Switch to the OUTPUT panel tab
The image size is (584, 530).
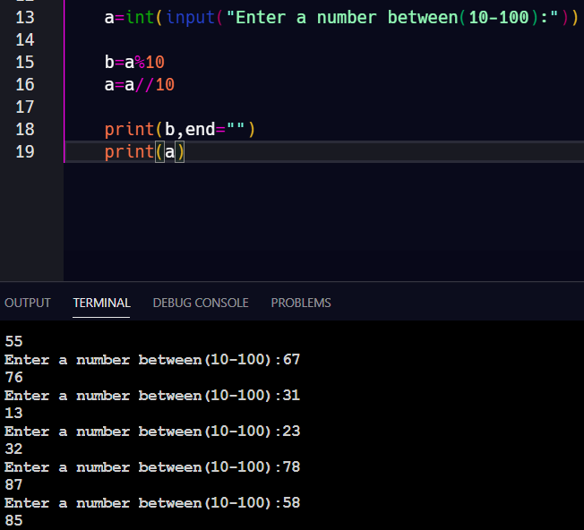(x=28, y=303)
